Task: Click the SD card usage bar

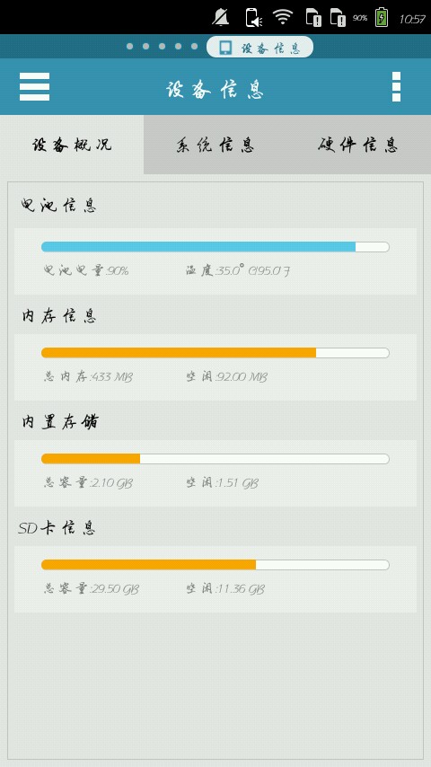Action: pos(215,565)
